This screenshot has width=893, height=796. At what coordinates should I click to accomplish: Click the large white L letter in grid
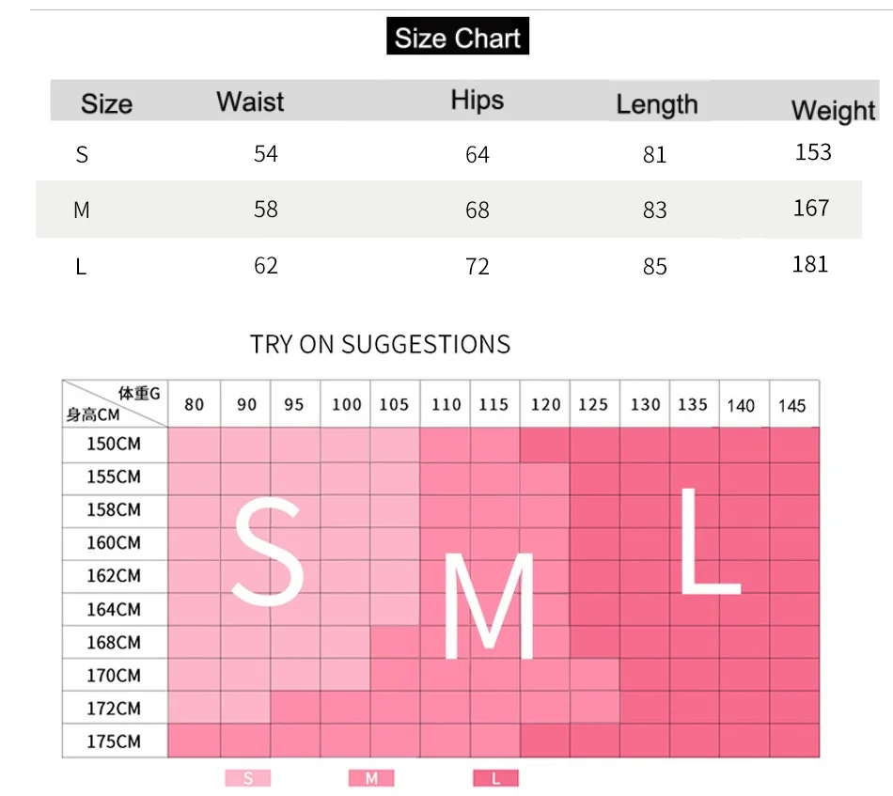708,542
